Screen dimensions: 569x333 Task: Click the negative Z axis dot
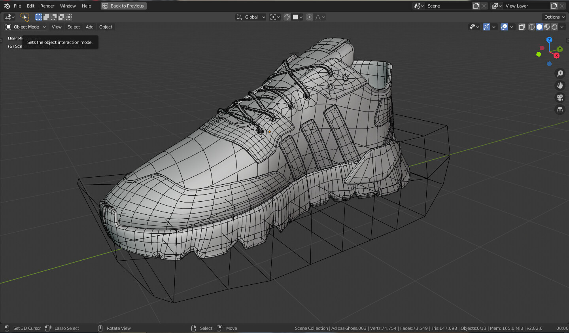[549, 64]
